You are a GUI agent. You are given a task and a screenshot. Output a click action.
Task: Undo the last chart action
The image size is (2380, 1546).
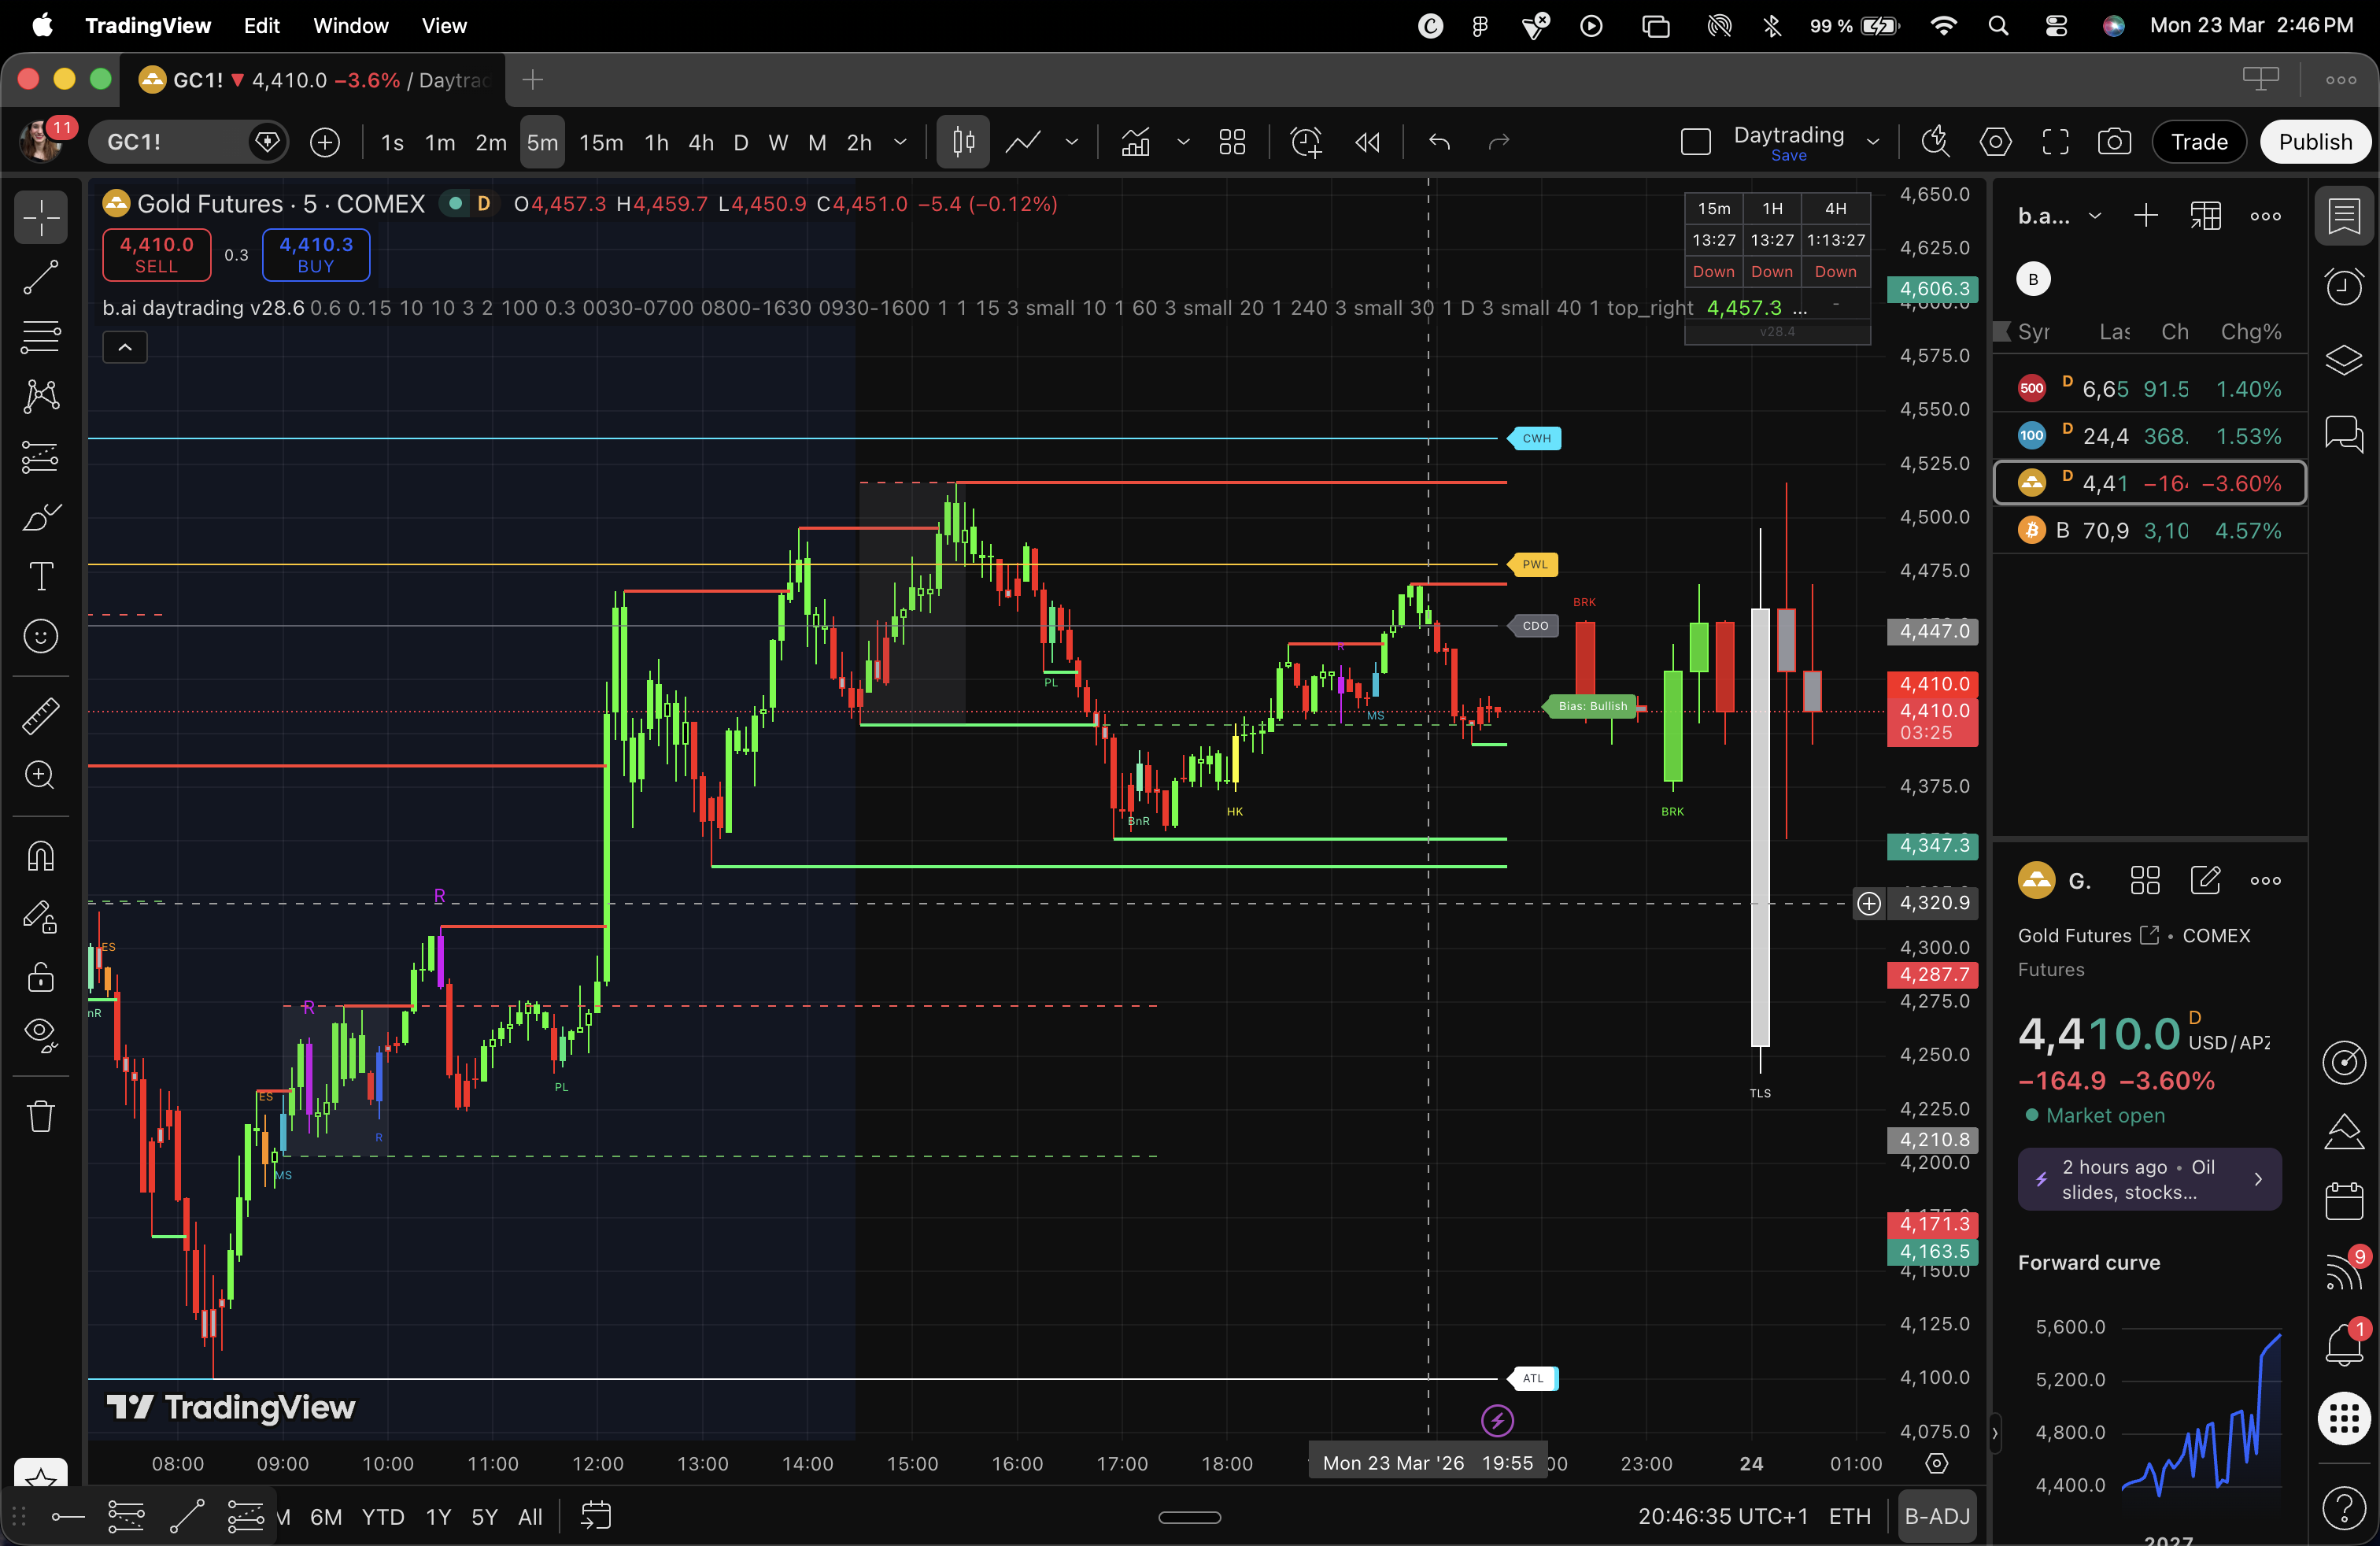coord(1439,142)
